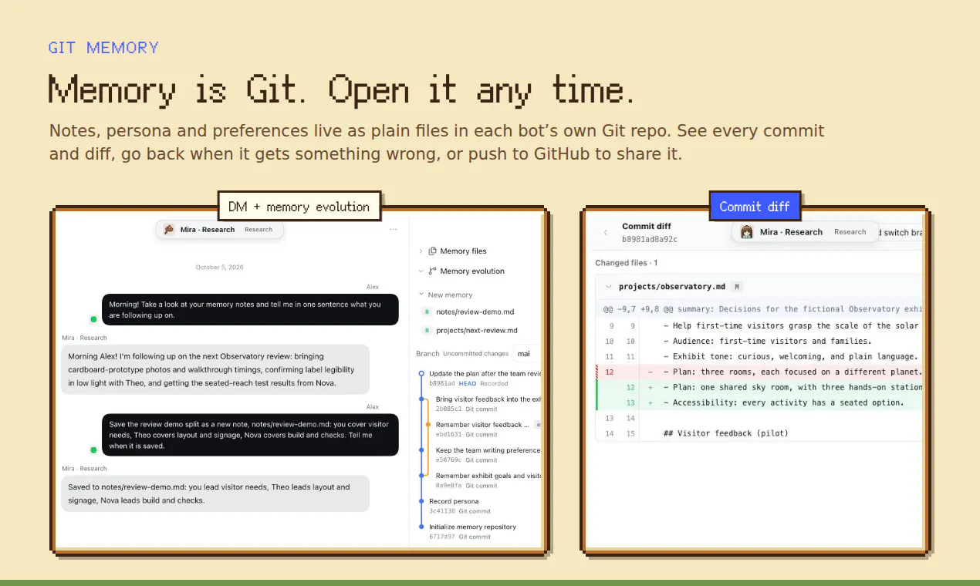This screenshot has height=586, width=980.
Task: Click the Mira avatar icon in the DM header
Action: [169, 230]
